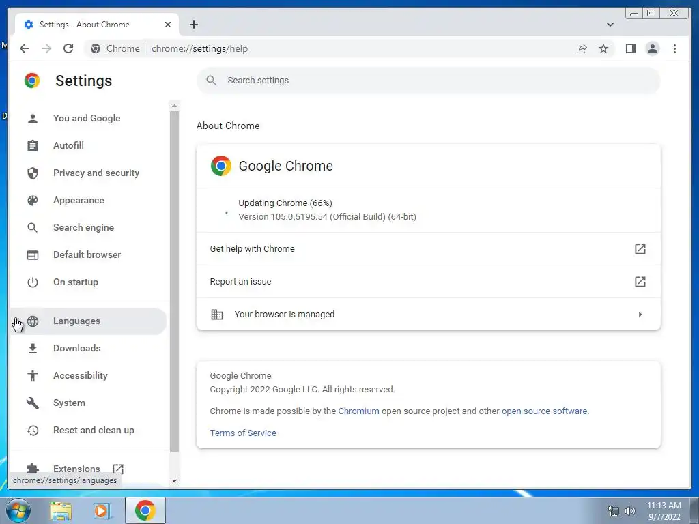Open the Get help with Chrome row
This screenshot has width=699, height=524.
coord(429,248)
